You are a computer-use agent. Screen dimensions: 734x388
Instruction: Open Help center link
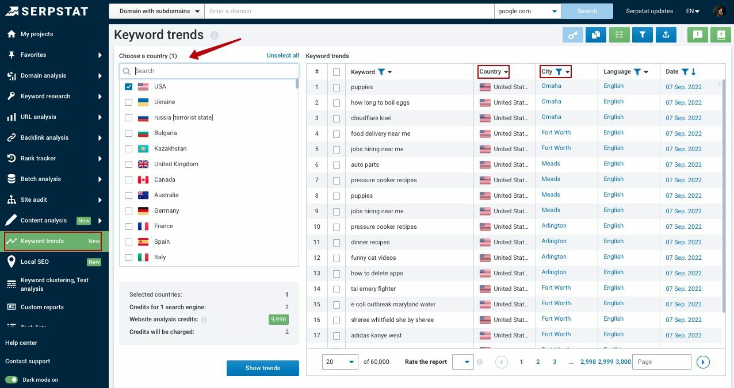[x=21, y=343]
